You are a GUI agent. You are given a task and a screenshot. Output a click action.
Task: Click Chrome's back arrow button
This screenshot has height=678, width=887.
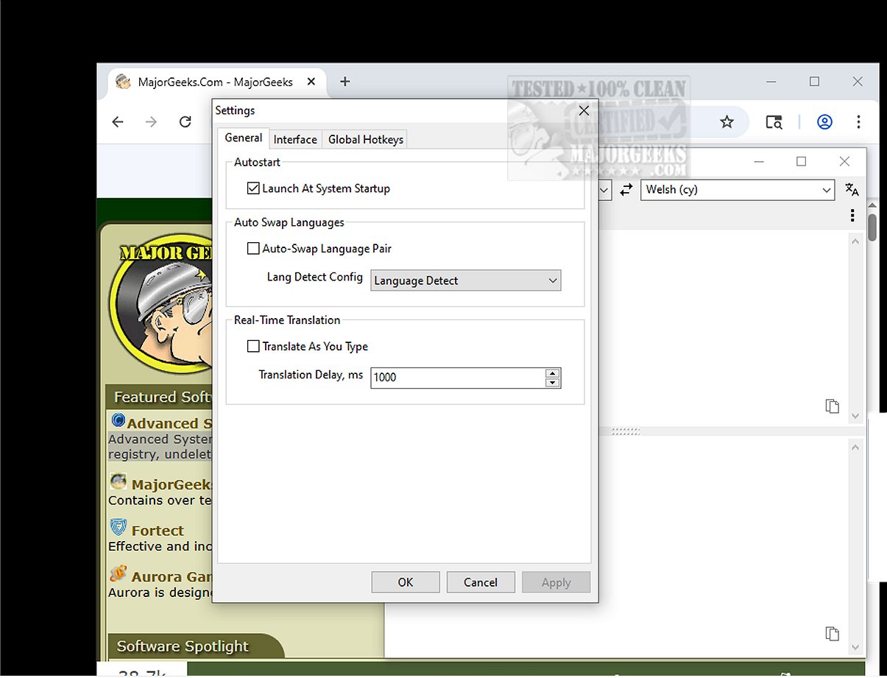click(x=118, y=122)
